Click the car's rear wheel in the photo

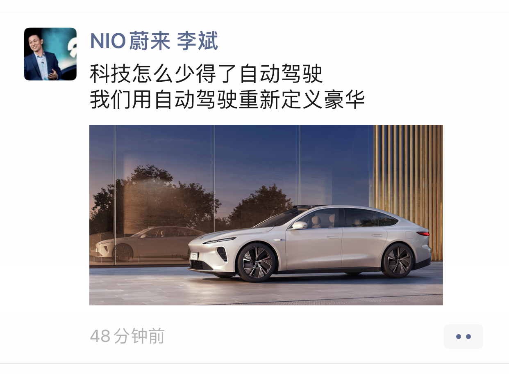pos(398,260)
